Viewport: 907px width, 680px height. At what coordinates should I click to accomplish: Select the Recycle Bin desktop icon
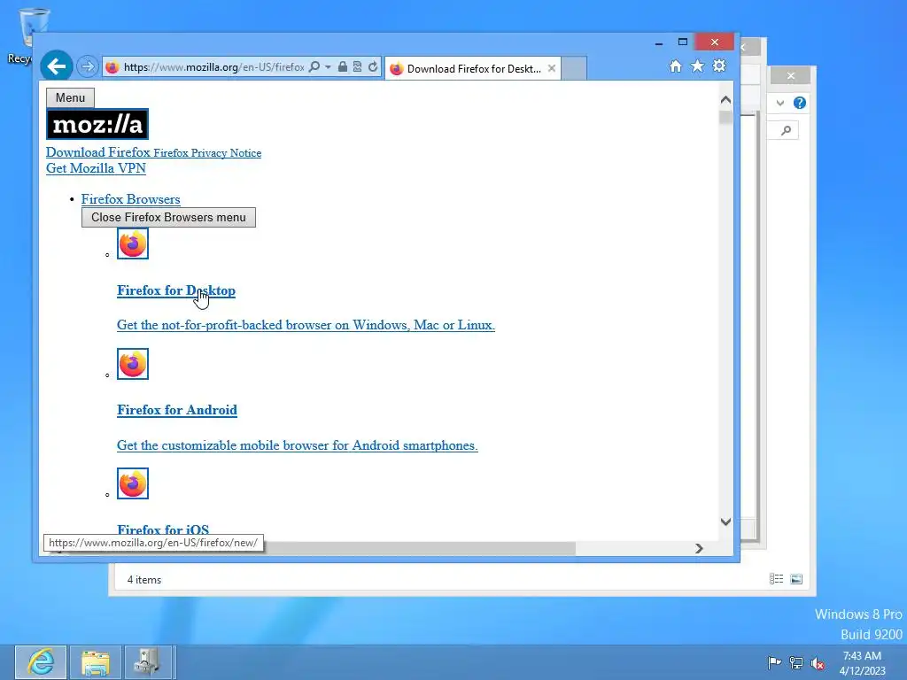[27, 35]
